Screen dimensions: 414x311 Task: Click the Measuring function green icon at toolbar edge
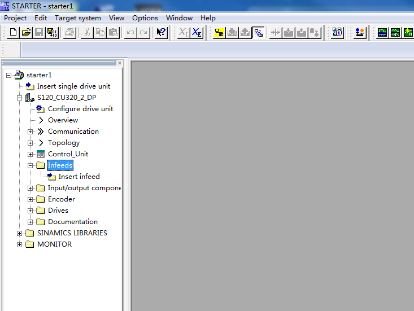[x=408, y=32]
